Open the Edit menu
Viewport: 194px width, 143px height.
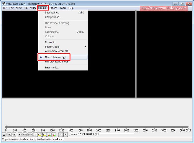pyautogui.click(x=12, y=8)
